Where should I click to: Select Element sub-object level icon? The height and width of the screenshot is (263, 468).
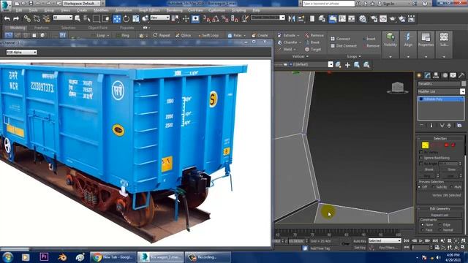pyautogui.click(x=453, y=145)
